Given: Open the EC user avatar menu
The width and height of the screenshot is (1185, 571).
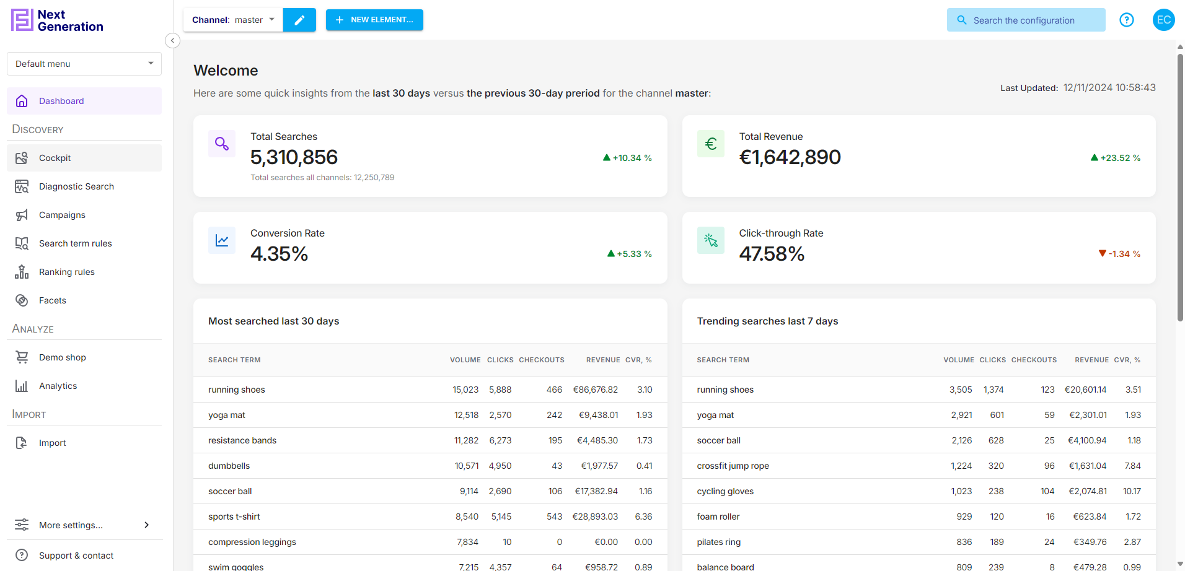Looking at the screenshot, I should [x=1163, y=20].
